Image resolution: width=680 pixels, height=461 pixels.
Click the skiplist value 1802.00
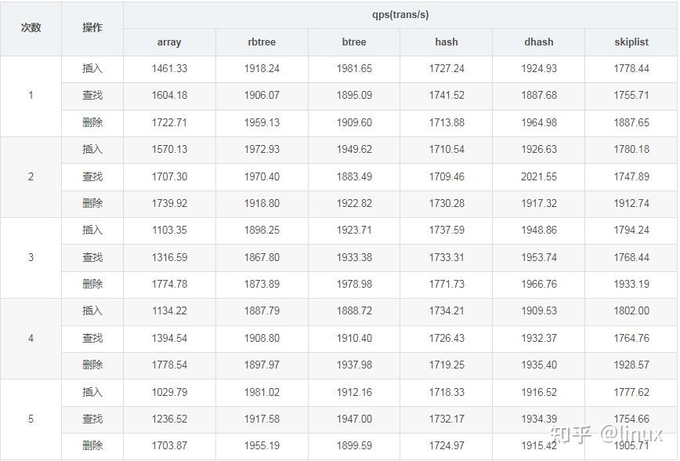click(631, 311)
